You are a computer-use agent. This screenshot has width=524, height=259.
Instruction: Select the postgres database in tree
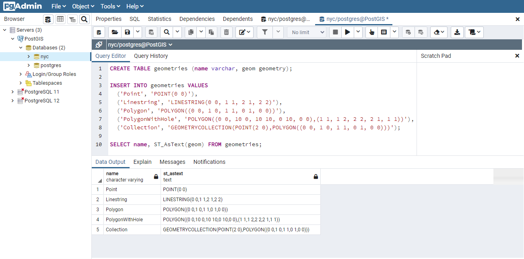coord(51,65)
